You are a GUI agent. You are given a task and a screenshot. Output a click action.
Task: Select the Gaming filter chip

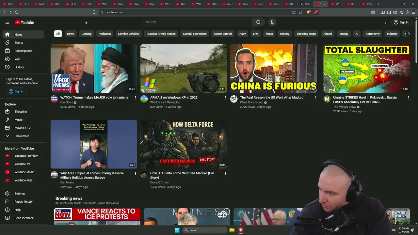[87, 34]
